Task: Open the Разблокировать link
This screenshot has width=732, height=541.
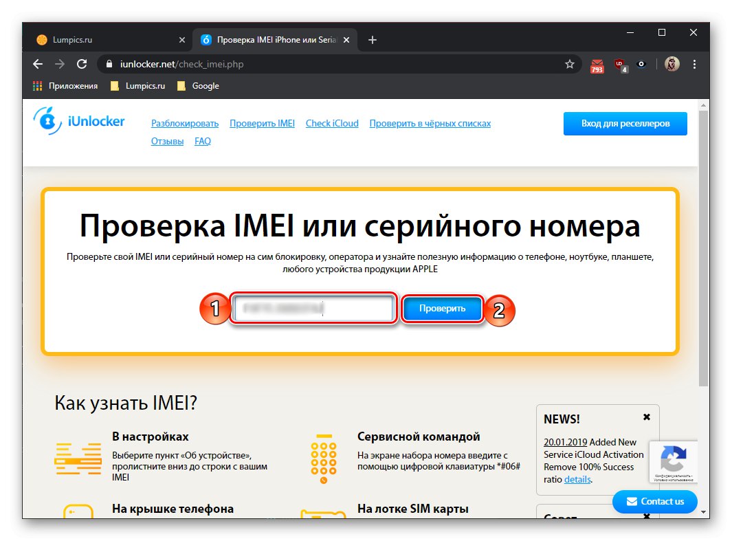Action: tap(185, 123)
